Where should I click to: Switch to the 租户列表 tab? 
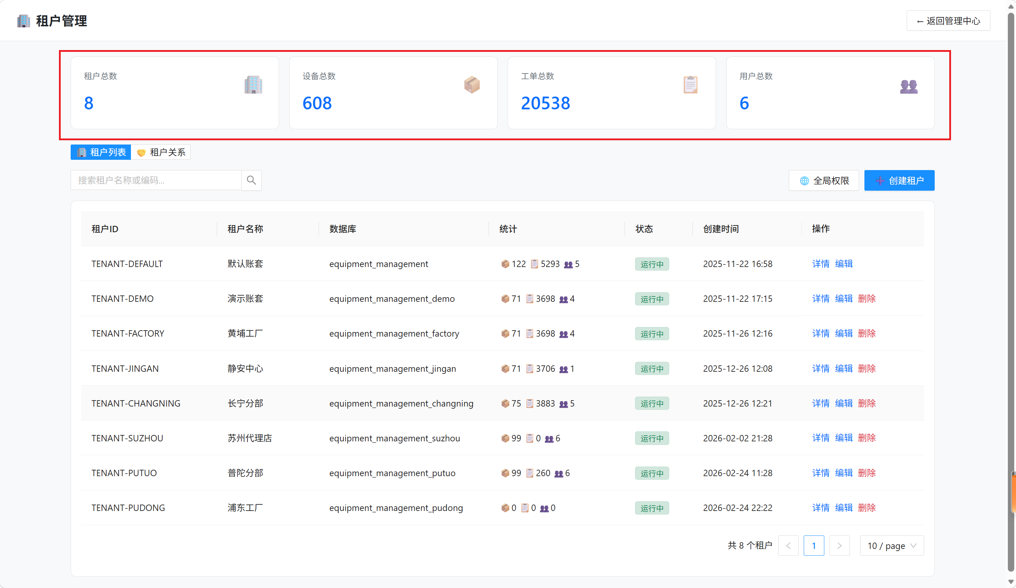pyautogui.click(x=101, y=152)
